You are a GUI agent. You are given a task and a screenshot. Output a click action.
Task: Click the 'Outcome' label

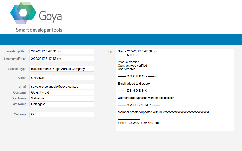(x=20, y=114)
